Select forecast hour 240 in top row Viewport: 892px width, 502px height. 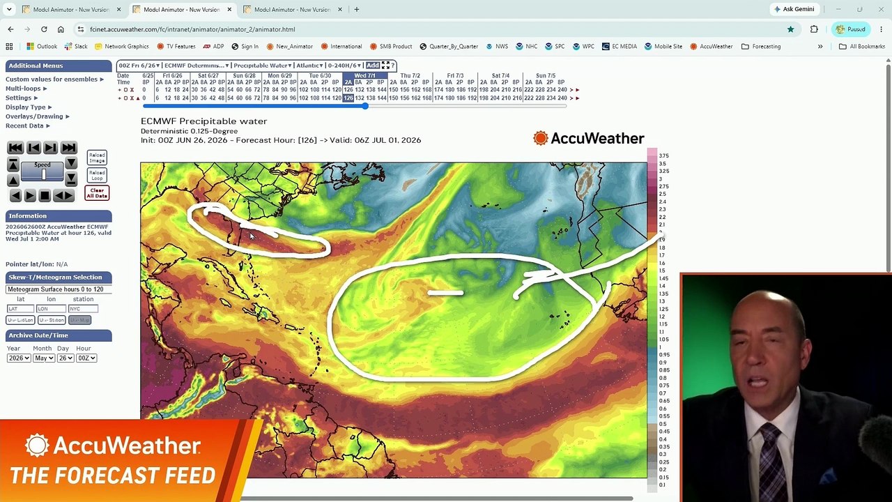[x=562, y=90]
